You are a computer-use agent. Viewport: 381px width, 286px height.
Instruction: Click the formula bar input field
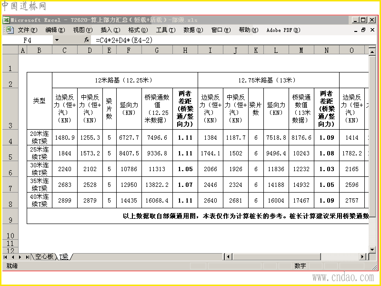233,40
